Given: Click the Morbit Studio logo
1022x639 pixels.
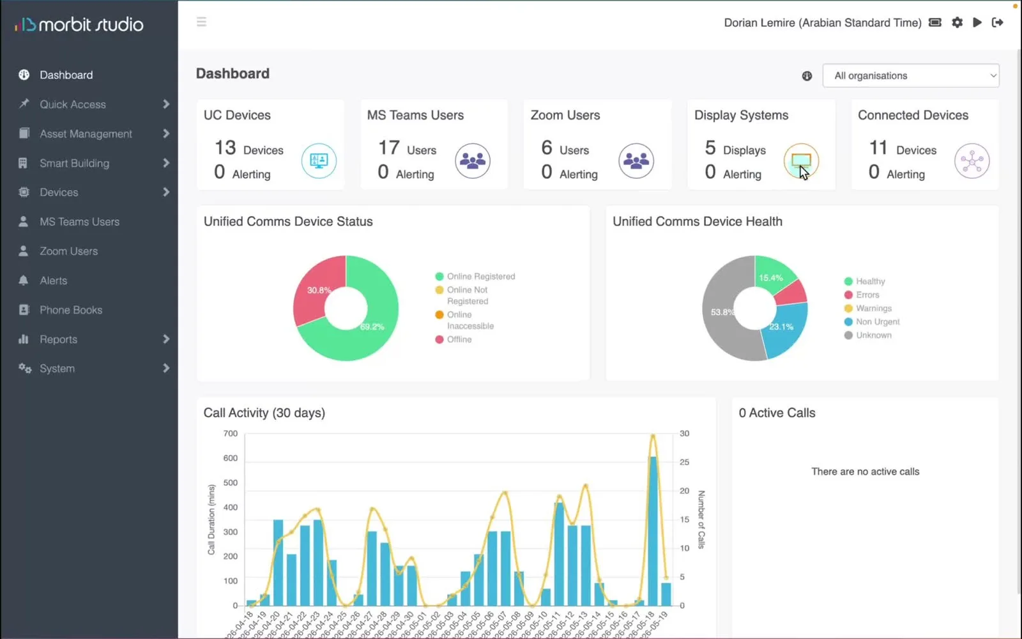Looking at the screenshot, I should [x=79, y=24].
